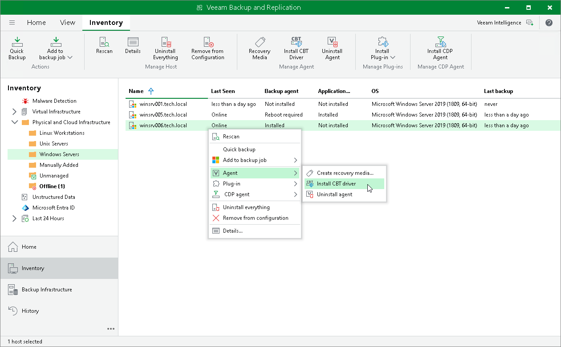Open the Install Plug-in ribbon dropdown
561x347 pixels.
[x=382, y=48]
